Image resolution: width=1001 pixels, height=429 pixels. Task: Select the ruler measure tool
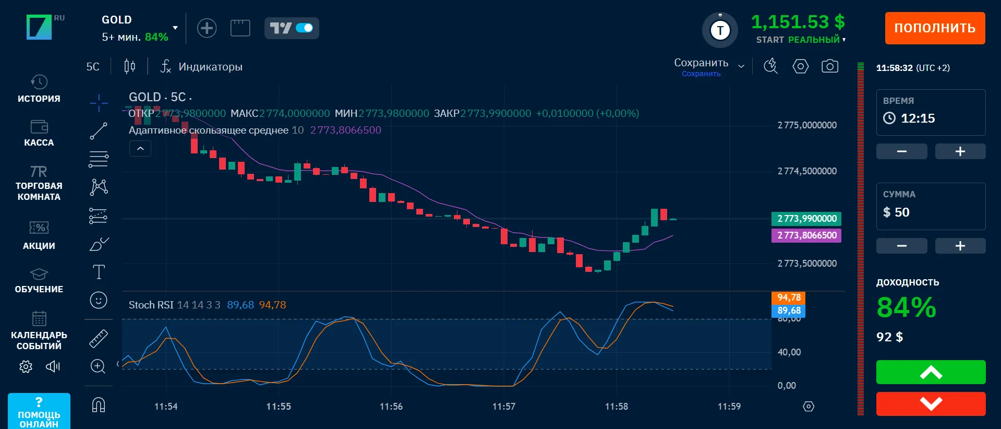(98, 339)
